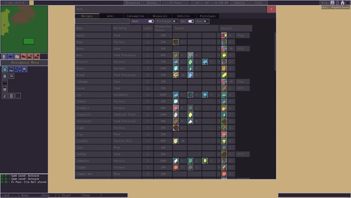Close the Help window

(272, 9)
